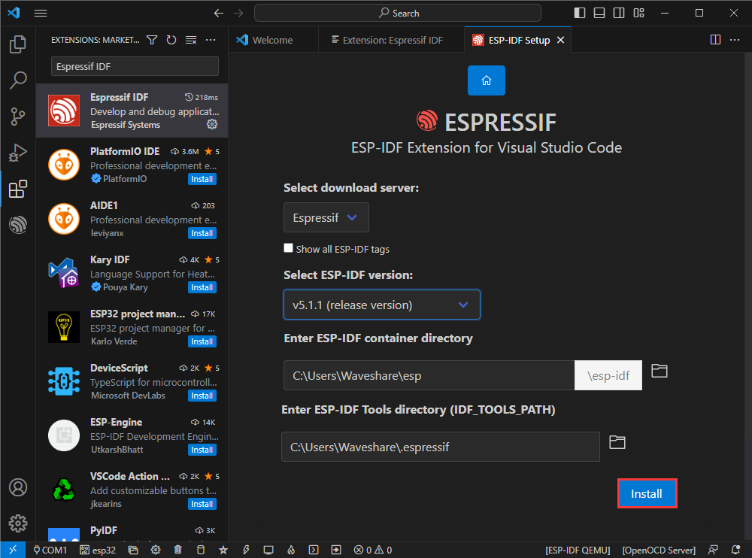The width and height of the screenshot is (752, 558).
Task: Install ESP32 project manager extension
Action: [x=202, y=341]
